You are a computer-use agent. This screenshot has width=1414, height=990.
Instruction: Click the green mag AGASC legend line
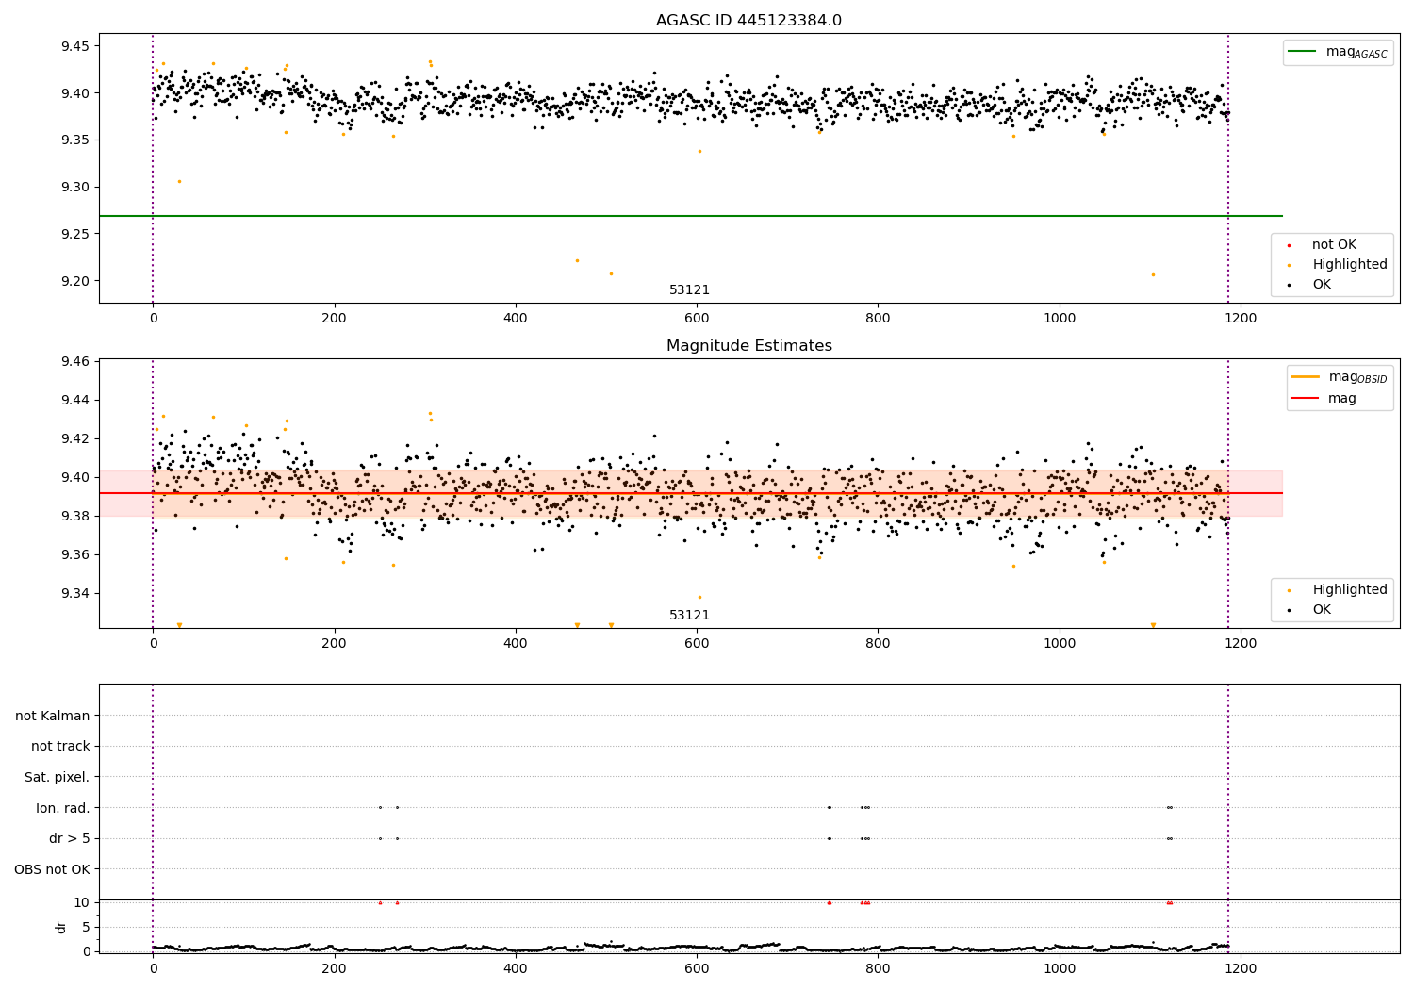tap(1302, 52)
